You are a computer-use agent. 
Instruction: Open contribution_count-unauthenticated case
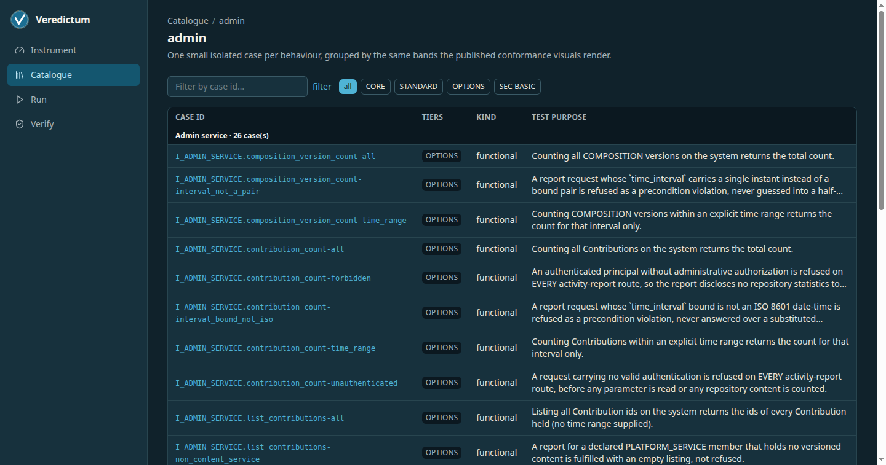tap(286, 383)
